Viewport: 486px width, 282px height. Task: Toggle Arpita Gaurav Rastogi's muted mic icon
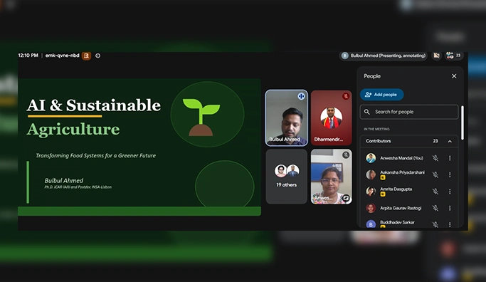435,208
